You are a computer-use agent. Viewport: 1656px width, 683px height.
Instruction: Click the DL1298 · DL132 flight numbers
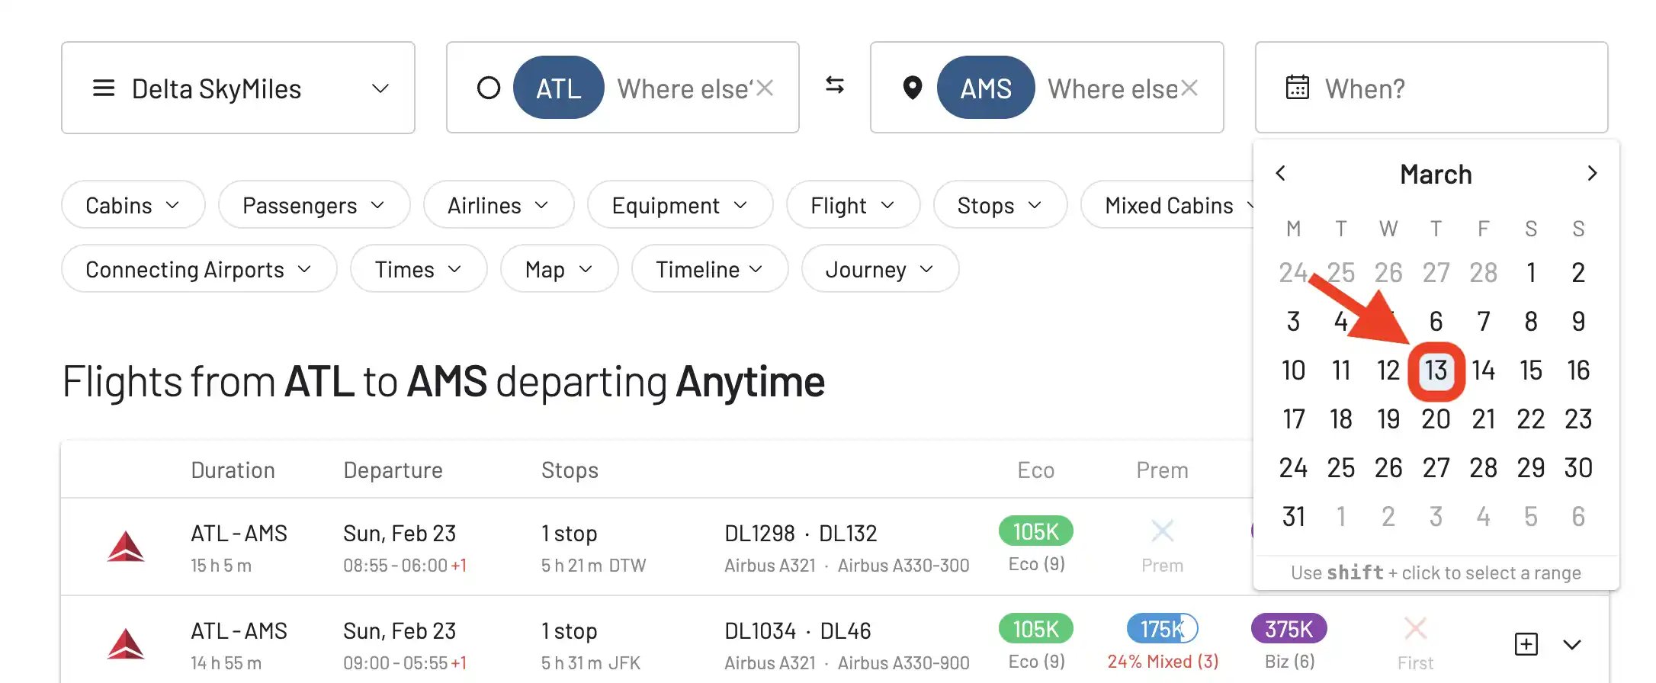(x=801, y=533)
